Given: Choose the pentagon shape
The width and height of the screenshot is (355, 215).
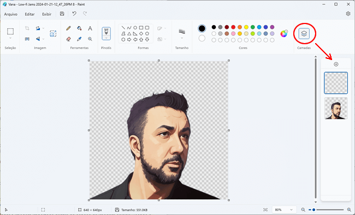Looking at the screenshot, I should click(147, 34).
